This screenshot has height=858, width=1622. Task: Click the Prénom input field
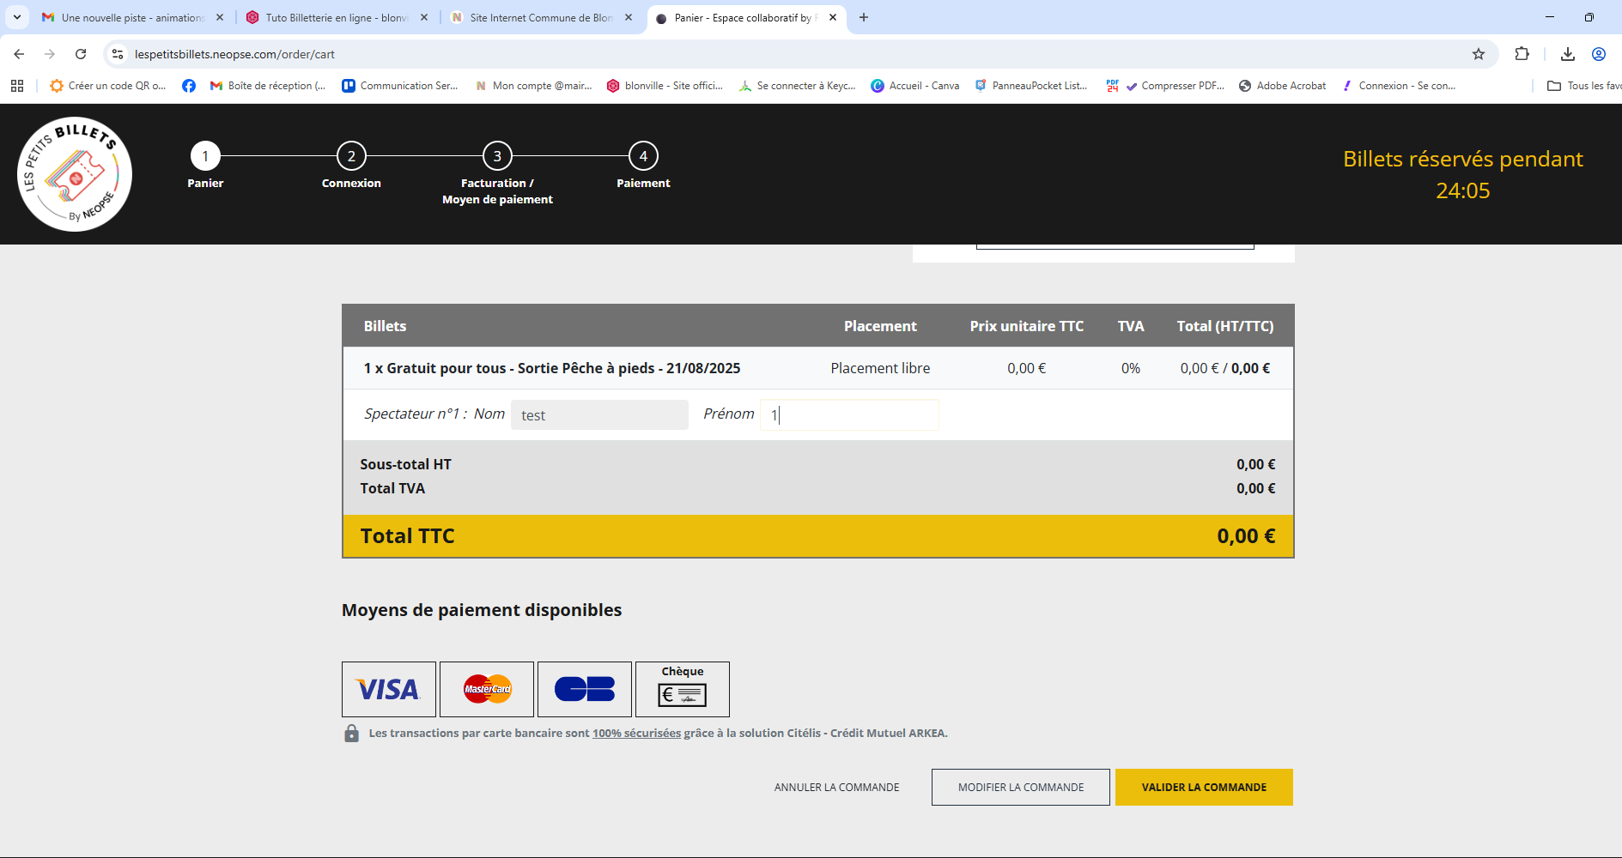849,415
